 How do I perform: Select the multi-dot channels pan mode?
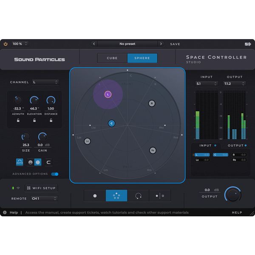click(x=116, y=195)
